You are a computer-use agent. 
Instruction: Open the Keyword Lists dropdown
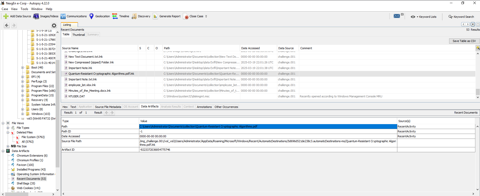coord(424,17)
